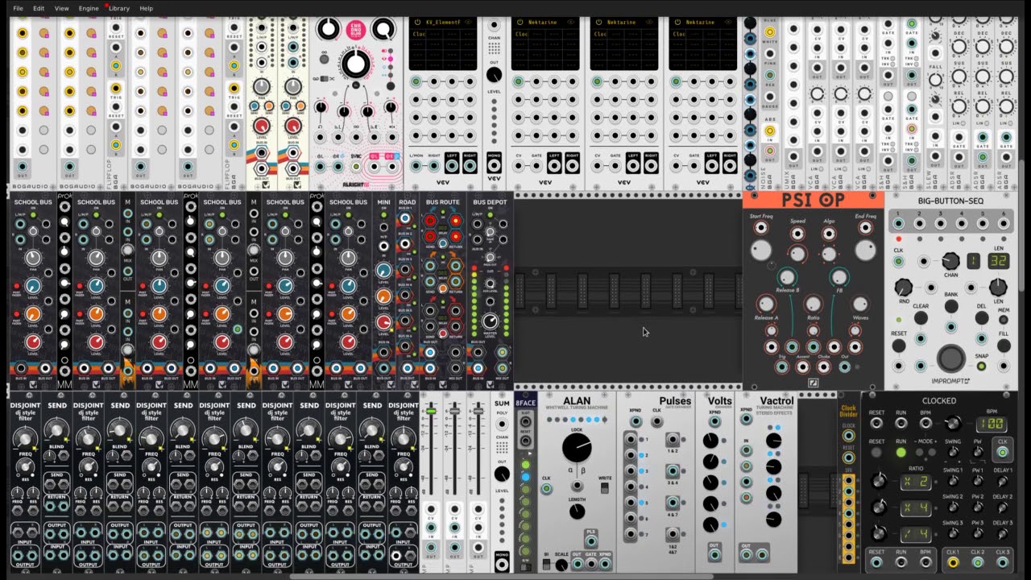Click the leftmost SCHOOL BUS PAN knob
Viewport: 1031px width, 580px height.
coord(33,257)
